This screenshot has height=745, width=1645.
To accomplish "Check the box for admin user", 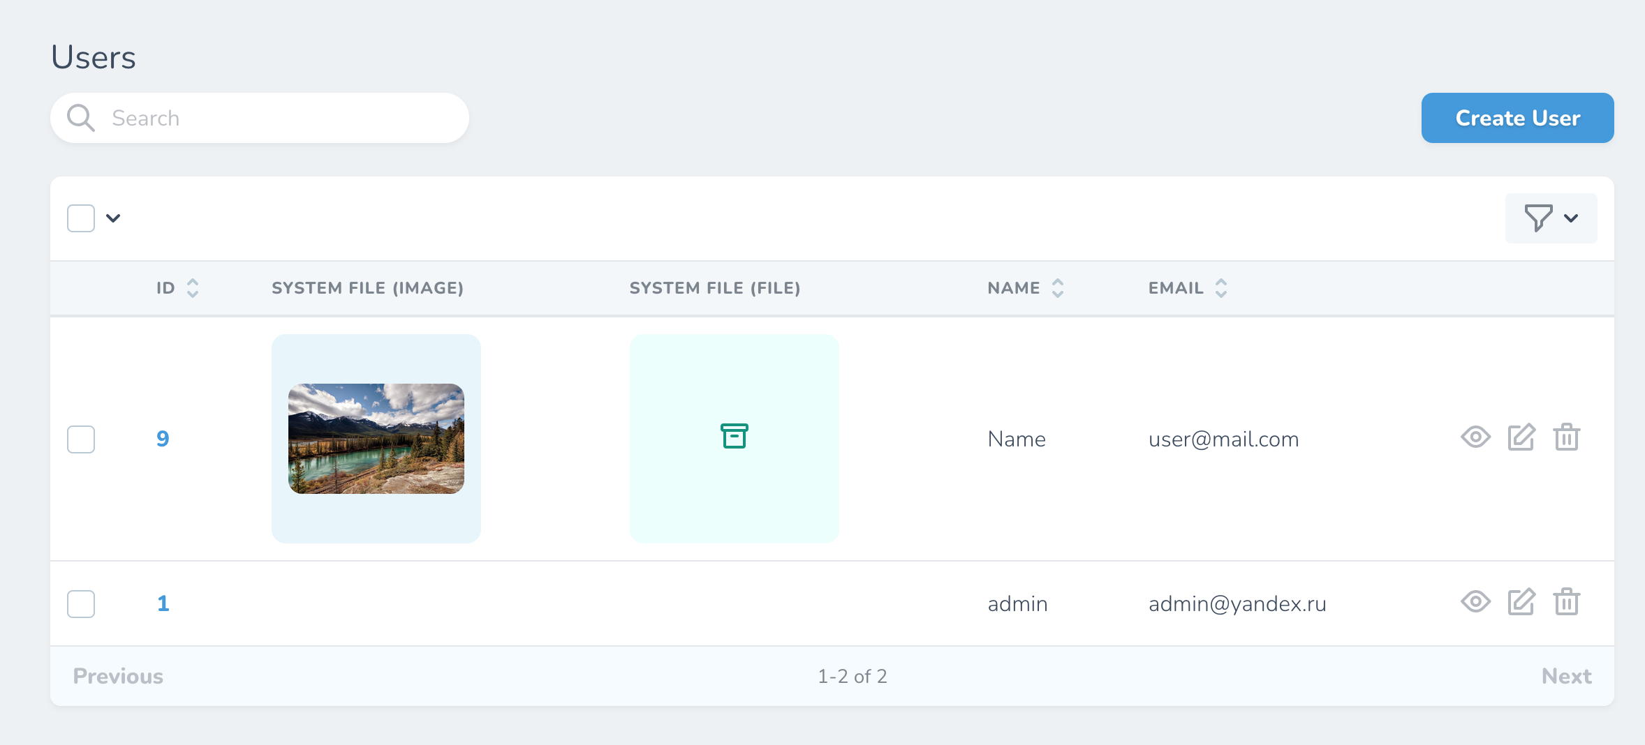I will click(x=81, y=604).
